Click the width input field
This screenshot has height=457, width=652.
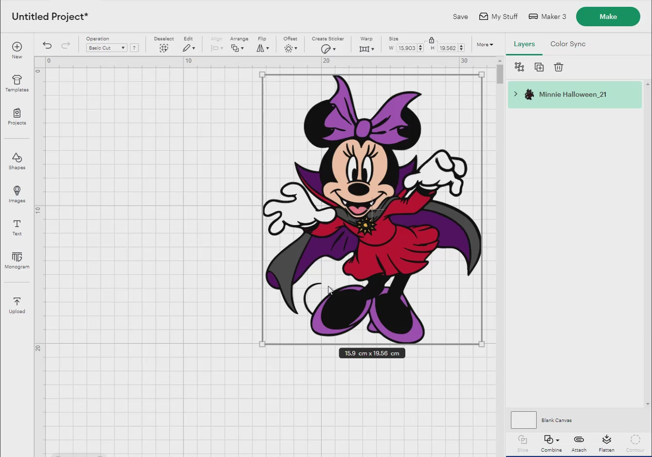point(407,48)
